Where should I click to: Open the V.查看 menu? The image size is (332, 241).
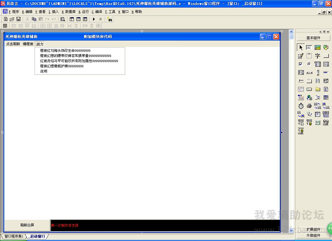[40, 12]
